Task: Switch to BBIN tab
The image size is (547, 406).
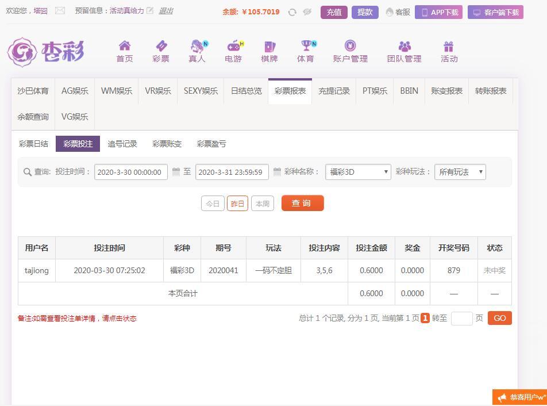Action: tap(409, 91)
